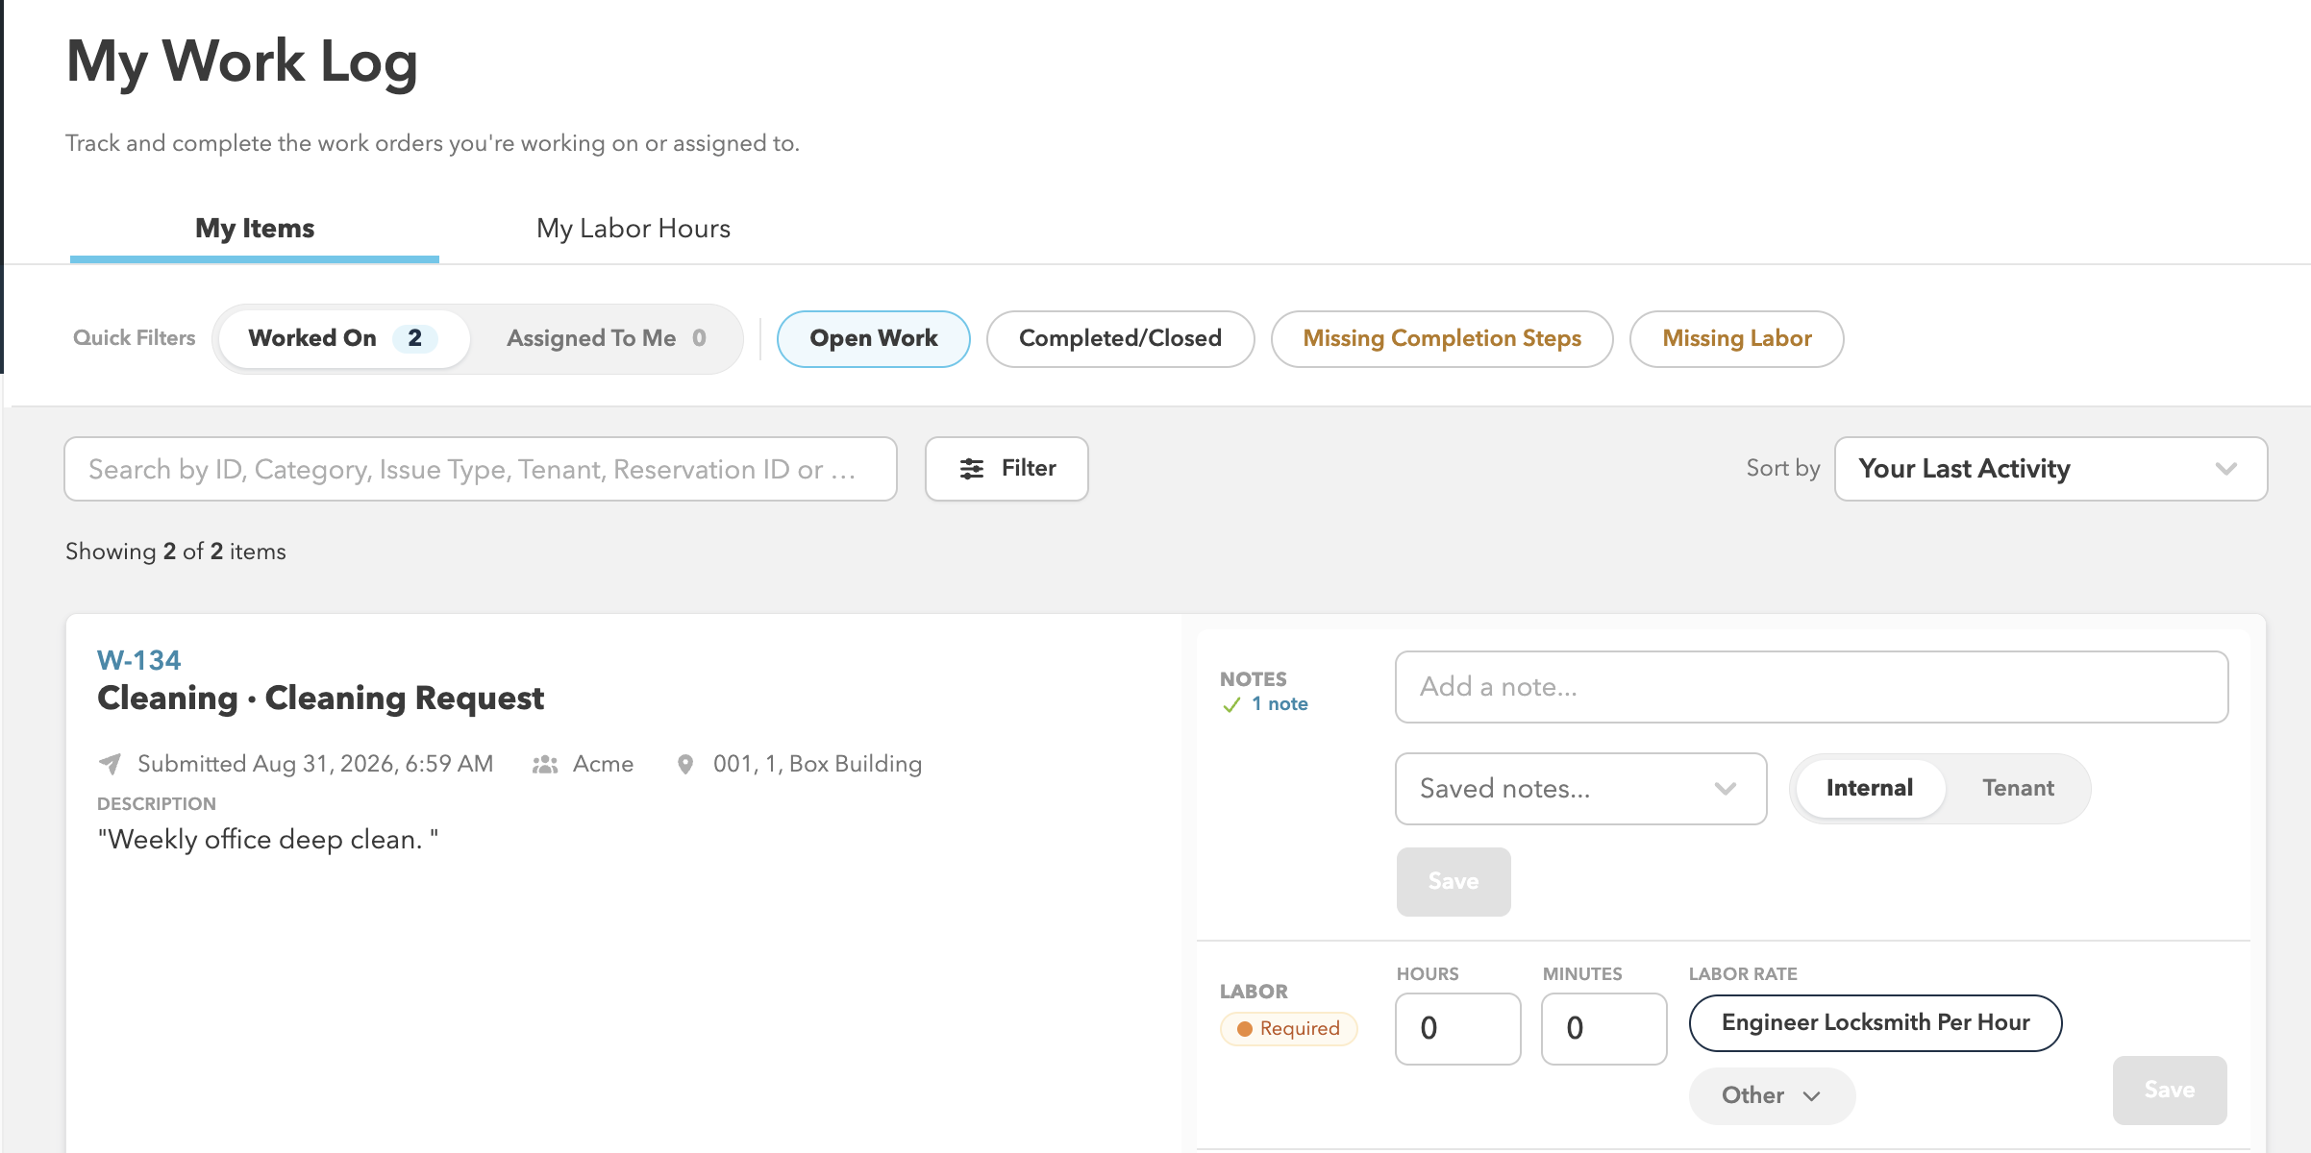Click the location pin icon
The image size is (2311, 1153).
[685, 764]
